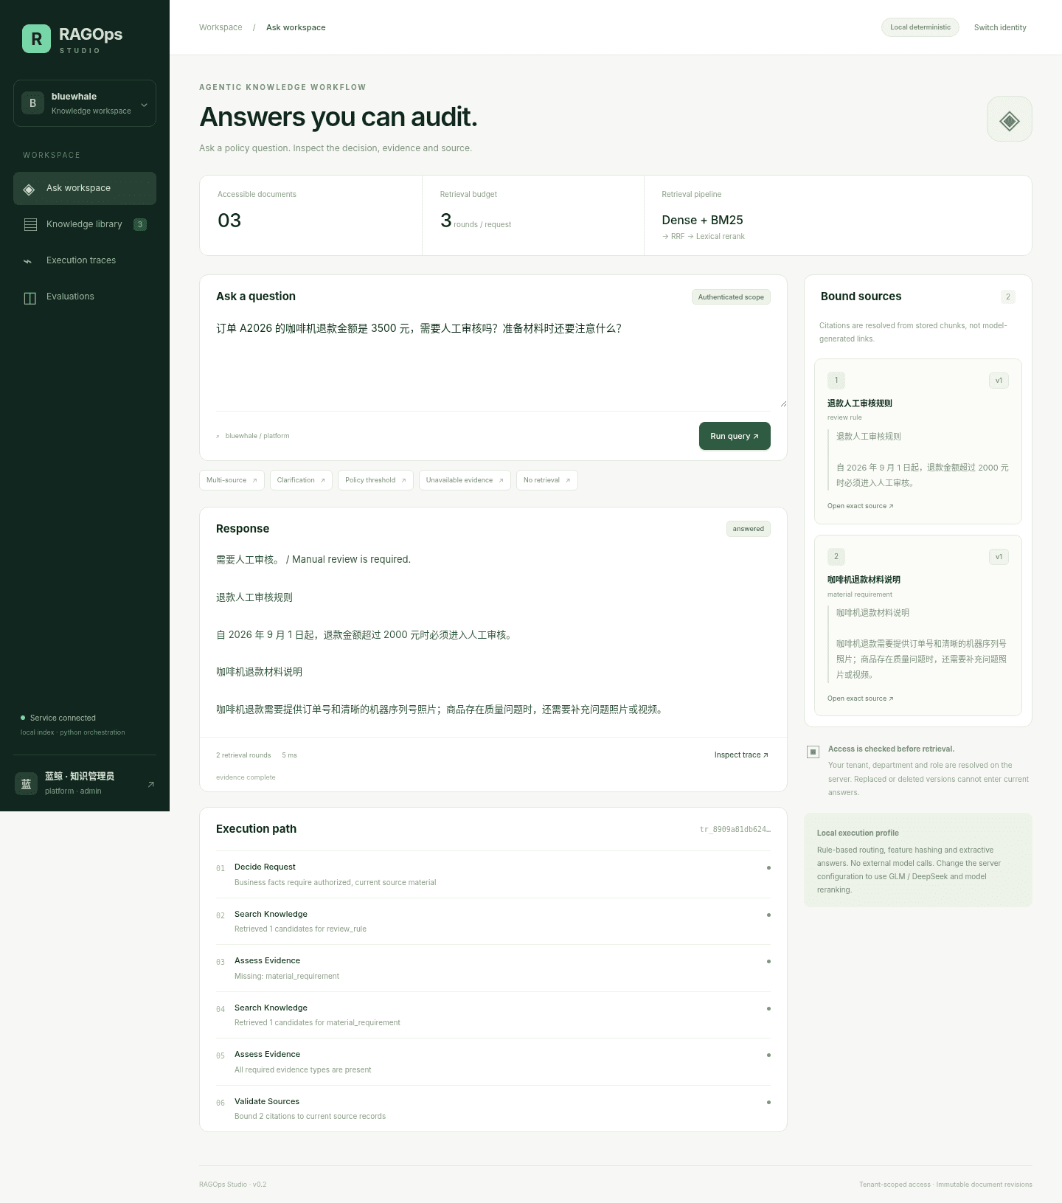Click the access check shield icon
The height and width of the screenshot is (1203, 1062).
point(813,752)
